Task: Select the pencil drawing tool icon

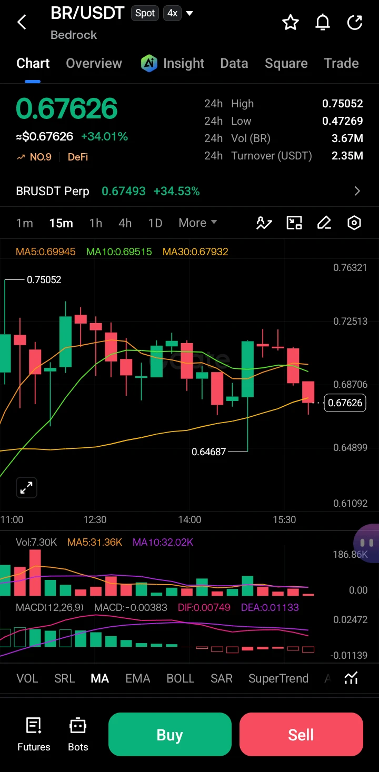Action: (x=324, y=223)
